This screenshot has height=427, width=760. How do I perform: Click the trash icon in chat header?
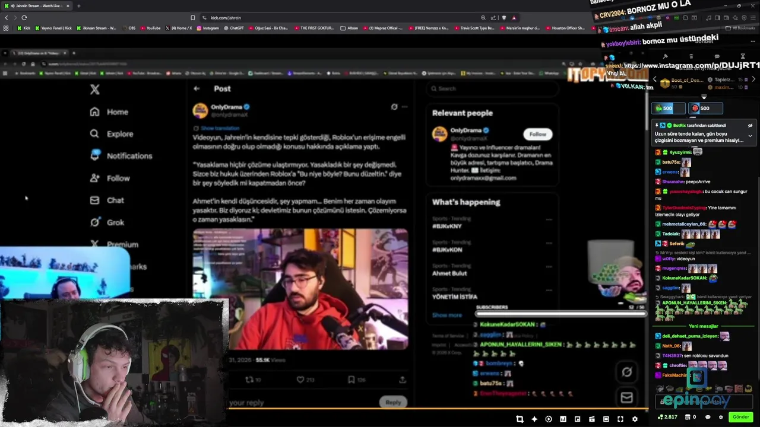691,56
